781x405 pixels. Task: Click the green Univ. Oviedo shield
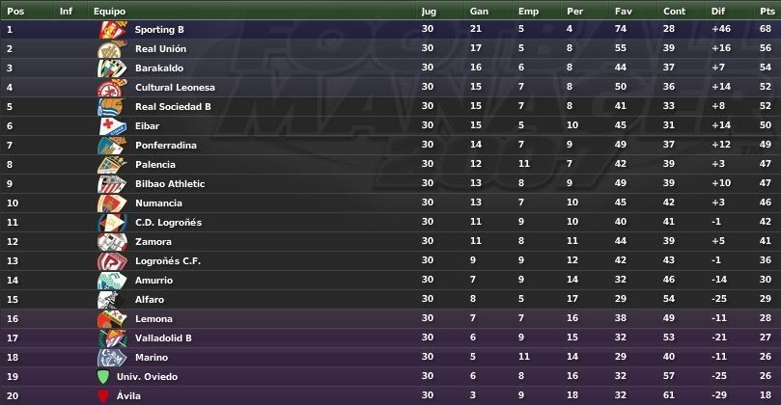pos(103,377)
